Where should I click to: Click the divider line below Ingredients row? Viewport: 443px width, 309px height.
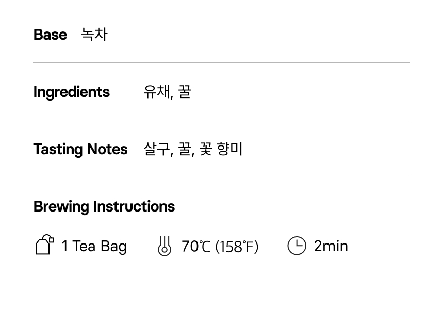click(x=221, y=120)
